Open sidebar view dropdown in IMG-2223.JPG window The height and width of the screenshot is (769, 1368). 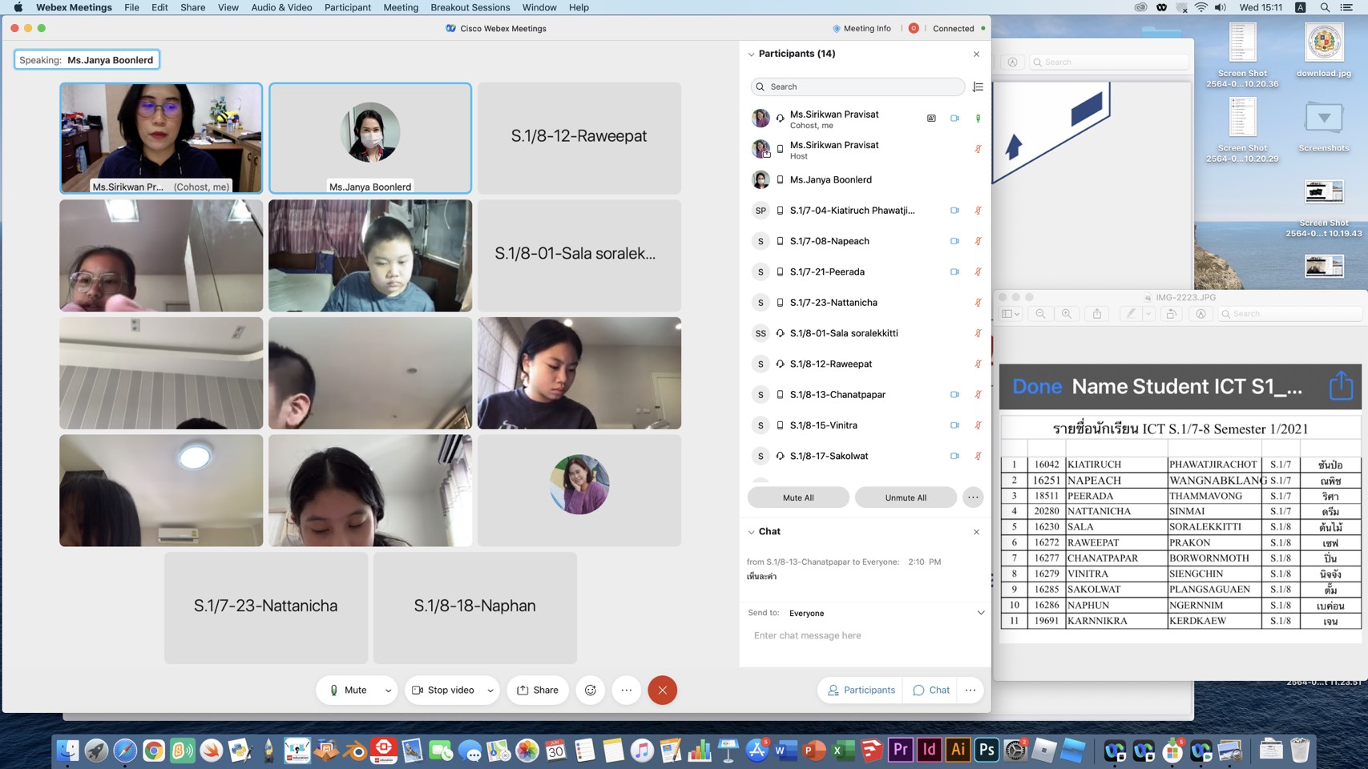click(x=1011, y=314)
